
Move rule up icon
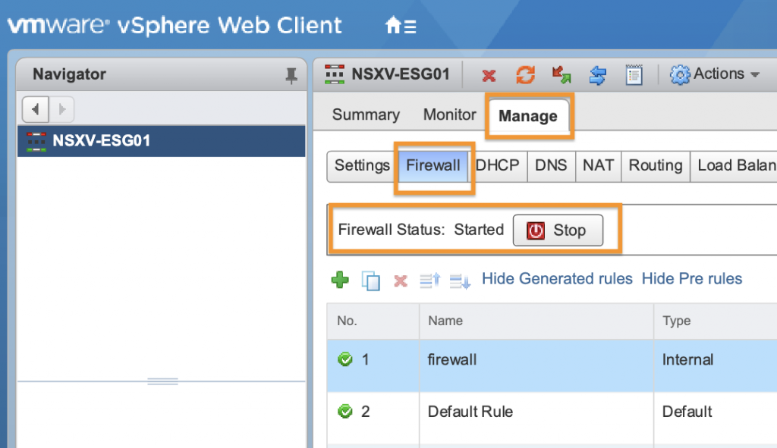point(430,280)
